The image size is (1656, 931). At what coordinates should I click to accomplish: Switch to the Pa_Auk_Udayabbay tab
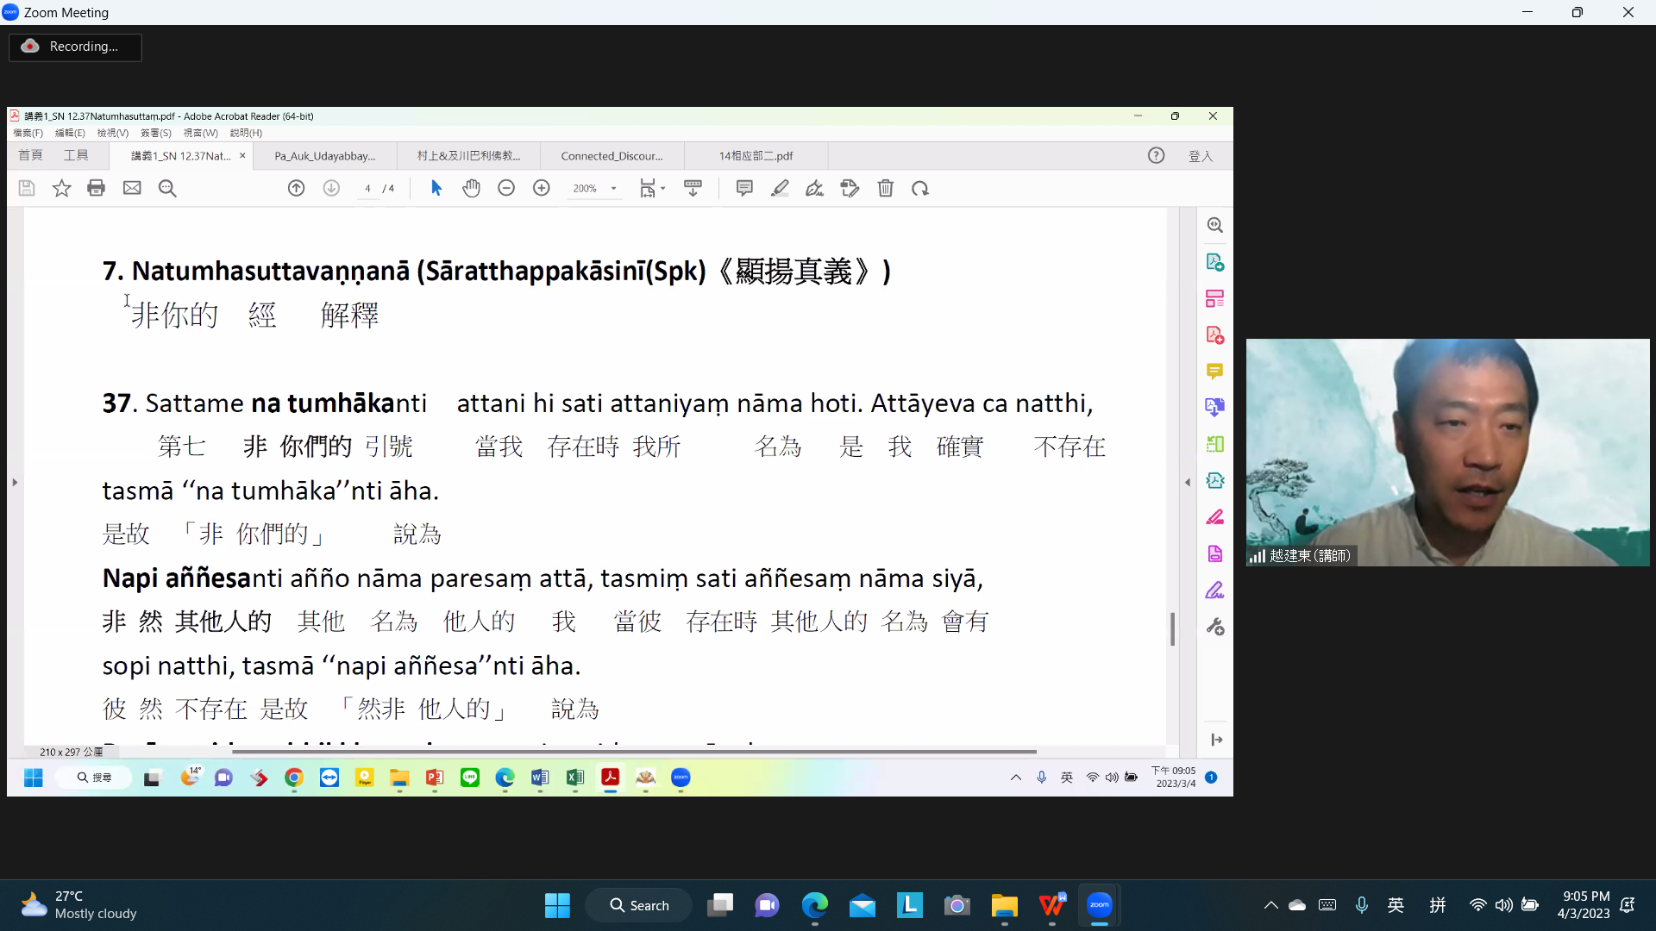(x=324, y=156)
